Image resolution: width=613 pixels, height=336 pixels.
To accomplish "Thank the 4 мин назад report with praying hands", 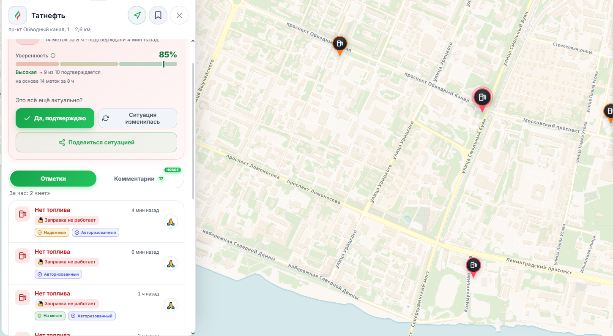I will pos(171,222).
